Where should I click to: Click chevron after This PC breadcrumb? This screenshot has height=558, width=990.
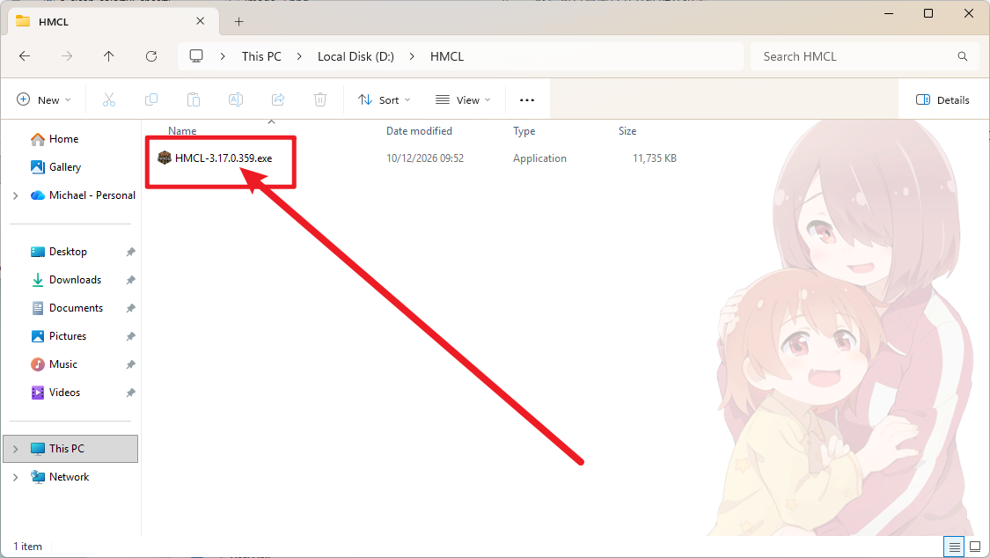point(299,56)
